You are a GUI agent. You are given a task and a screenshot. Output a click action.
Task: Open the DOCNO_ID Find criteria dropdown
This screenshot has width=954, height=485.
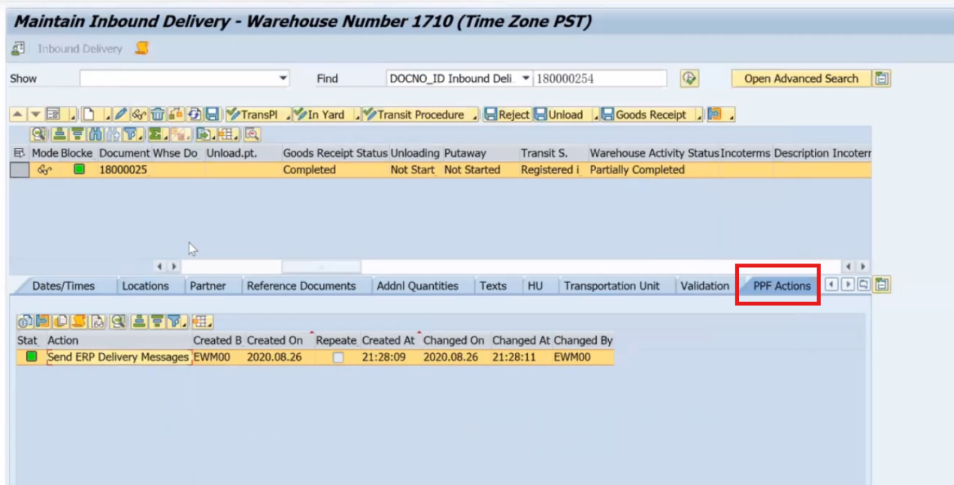(x=525, y=78)
